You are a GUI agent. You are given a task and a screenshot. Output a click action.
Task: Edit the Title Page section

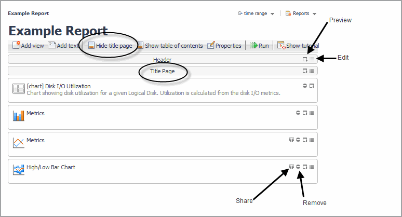(x=312, y=71)
